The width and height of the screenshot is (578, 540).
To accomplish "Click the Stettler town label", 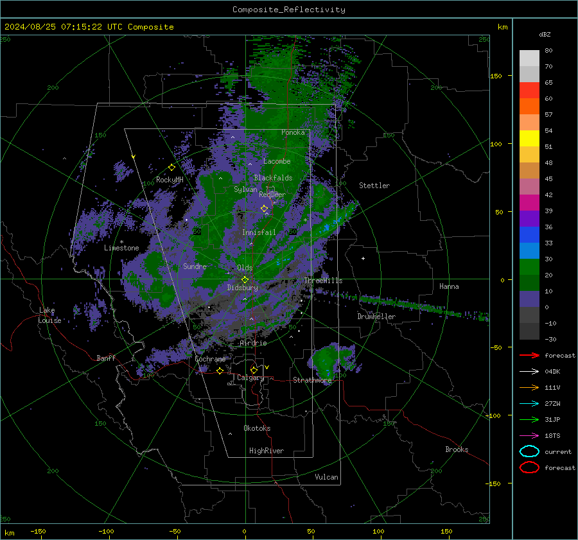I will coord(374,186).
